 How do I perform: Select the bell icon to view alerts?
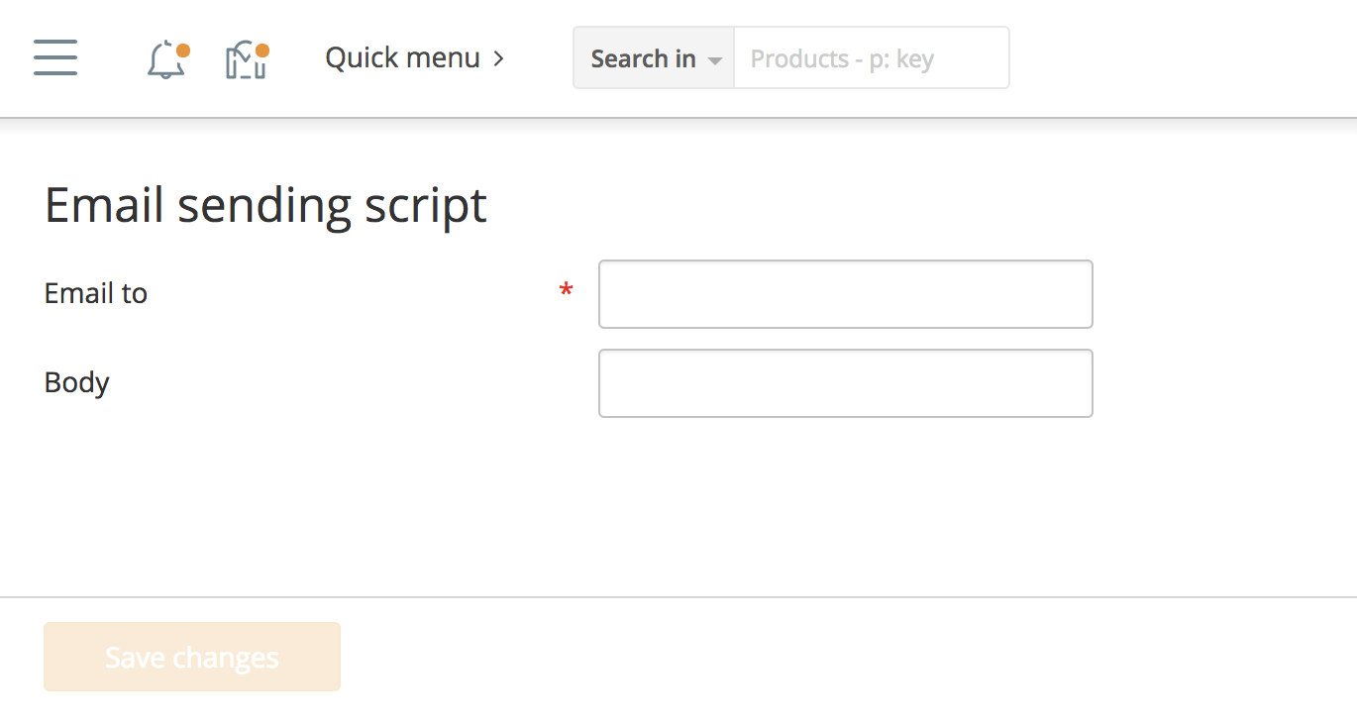(163, 61)
